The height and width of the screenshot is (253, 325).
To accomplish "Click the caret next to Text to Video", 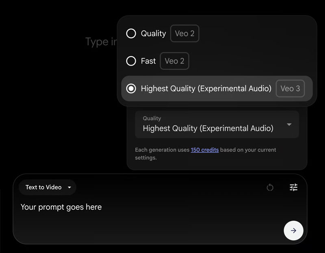I will click(x=69, y=188).
